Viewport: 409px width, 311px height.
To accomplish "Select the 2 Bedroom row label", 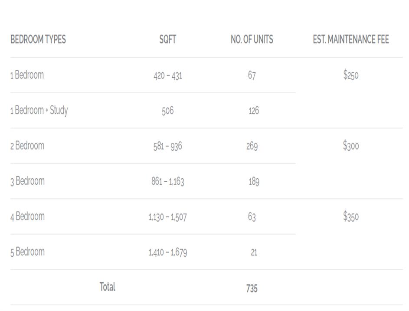I will tap(27, 146).
